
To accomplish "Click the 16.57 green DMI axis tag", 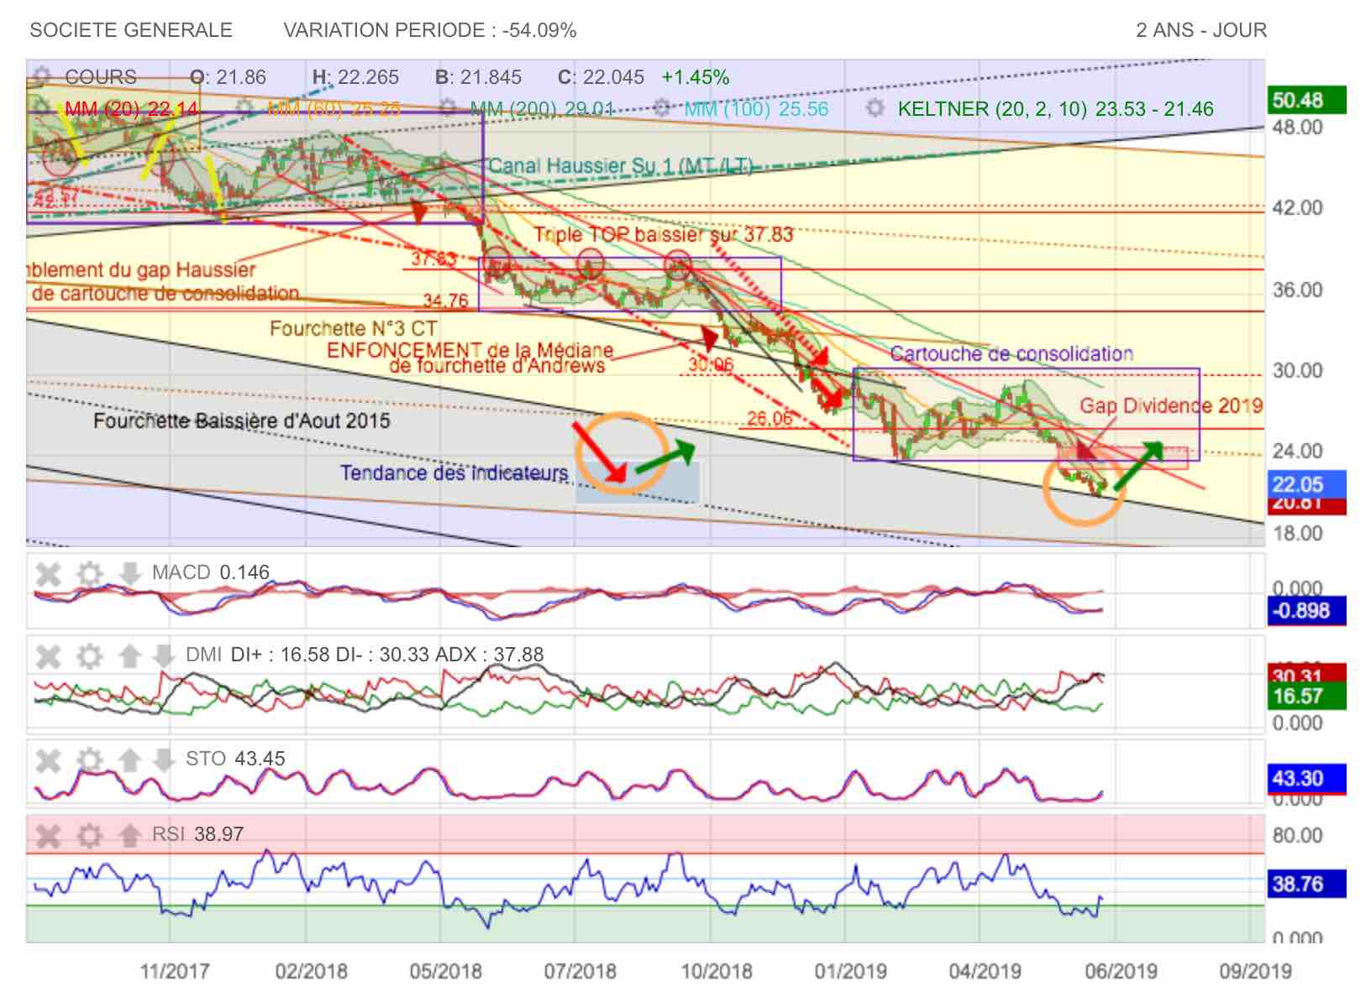I will point(1307,696).
